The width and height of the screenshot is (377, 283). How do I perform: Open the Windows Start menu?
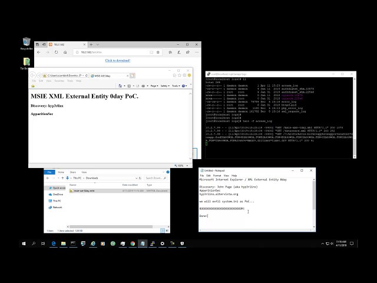point(24,243)
